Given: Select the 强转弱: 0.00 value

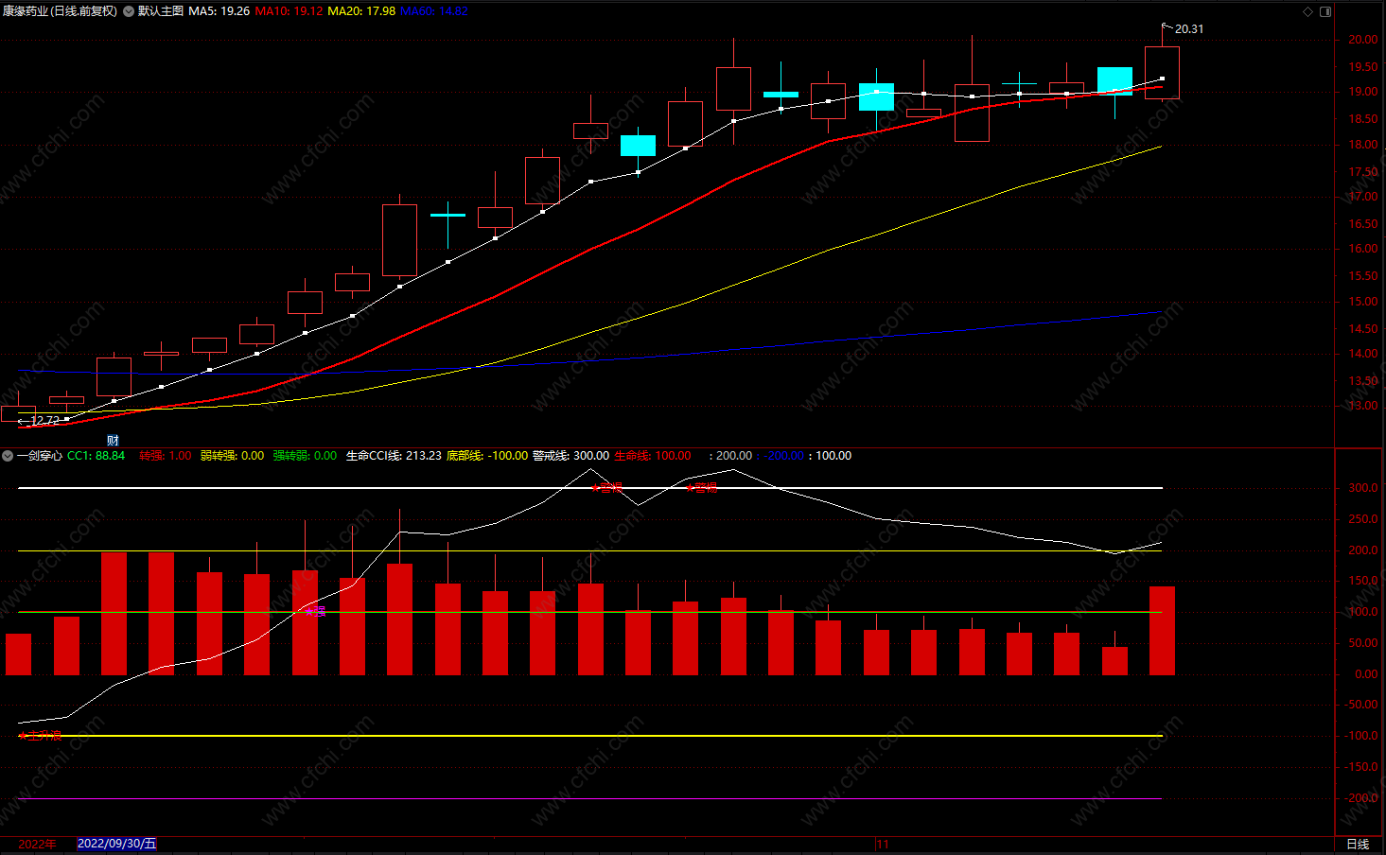Looking at the screenshot, I should tap(305, 456).
